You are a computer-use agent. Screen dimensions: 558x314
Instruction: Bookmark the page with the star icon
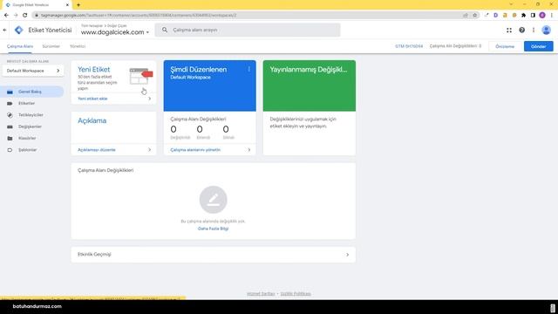(x=474, y=16)
